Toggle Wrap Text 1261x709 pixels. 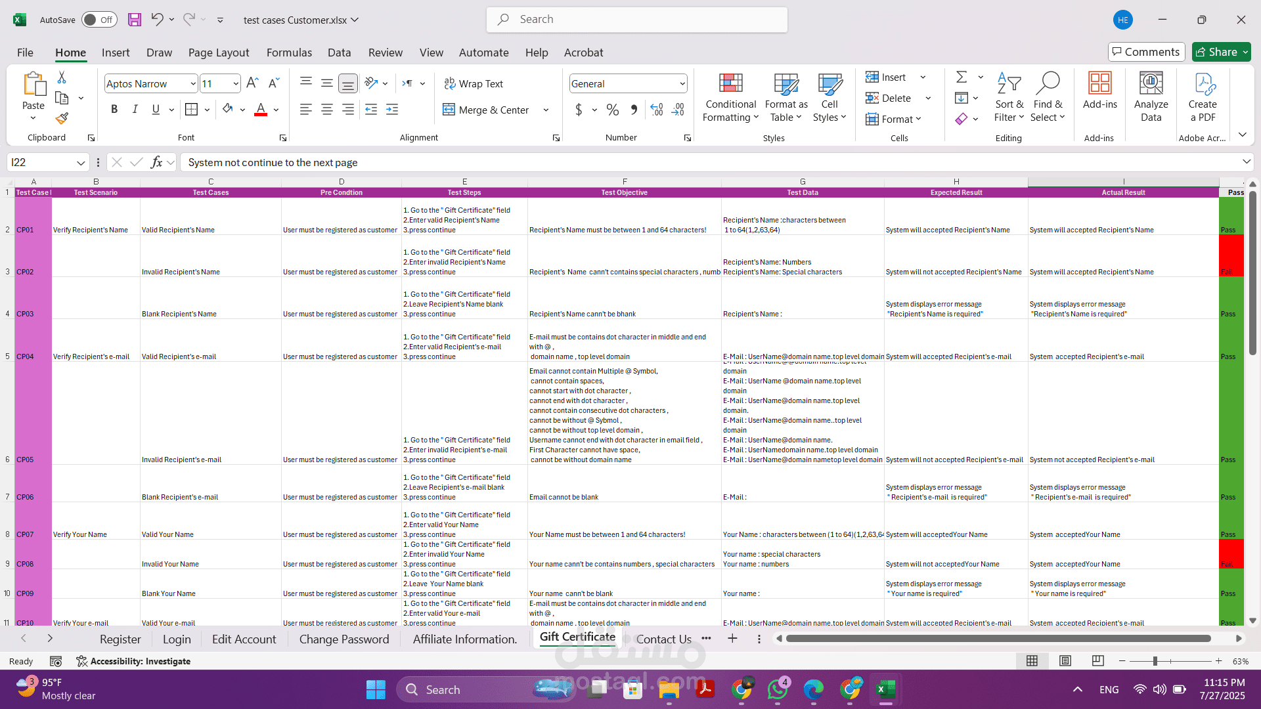[474, 83]
